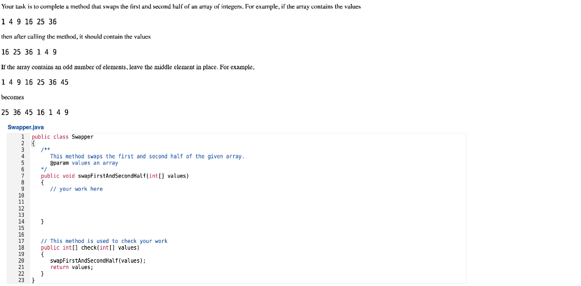Click the result values '16 25 36 1 4 9'
Screen dimensions: 581x286
(x=29, y=52)
